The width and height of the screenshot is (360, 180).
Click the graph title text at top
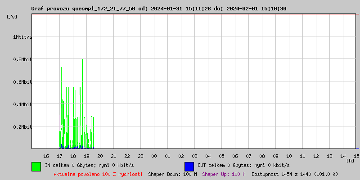pyautogui.click(x=158, y=9)
